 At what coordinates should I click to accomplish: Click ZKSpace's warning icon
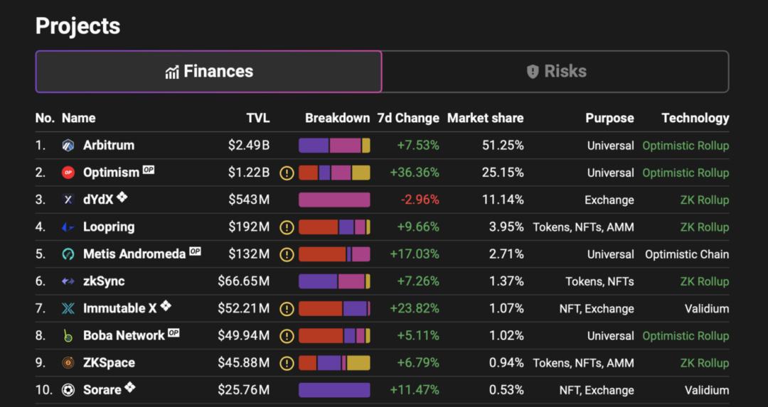[287, 363]
